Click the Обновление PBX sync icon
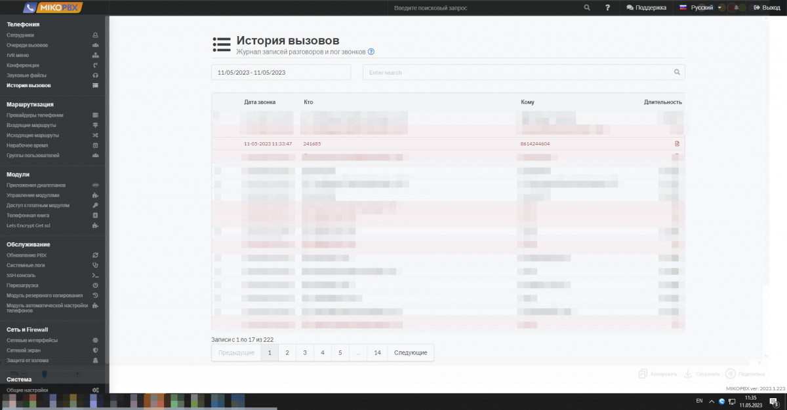 pyautogui.click(x=96, y=255)
